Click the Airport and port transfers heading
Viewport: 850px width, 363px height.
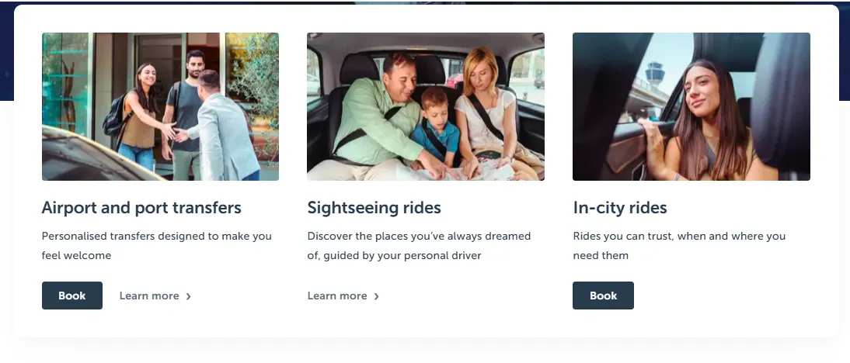(x=141, y=208)
